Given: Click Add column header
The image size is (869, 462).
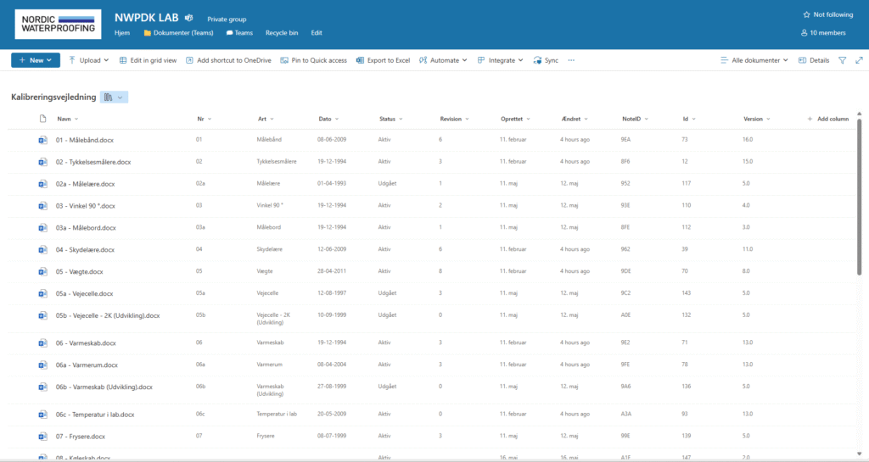Looking at the screenshot, I should point(827,120).
